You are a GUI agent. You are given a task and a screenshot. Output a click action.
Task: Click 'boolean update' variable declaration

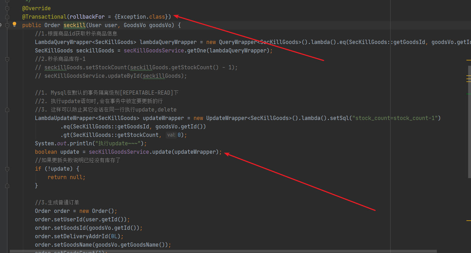tap(57, 152)
